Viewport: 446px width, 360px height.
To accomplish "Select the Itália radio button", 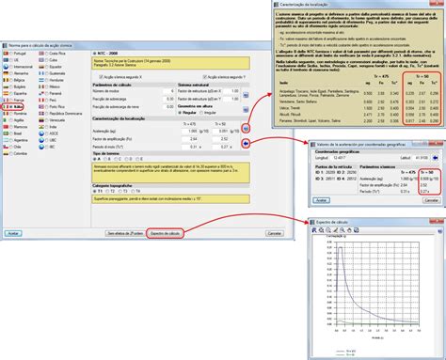I will point(11,107).
